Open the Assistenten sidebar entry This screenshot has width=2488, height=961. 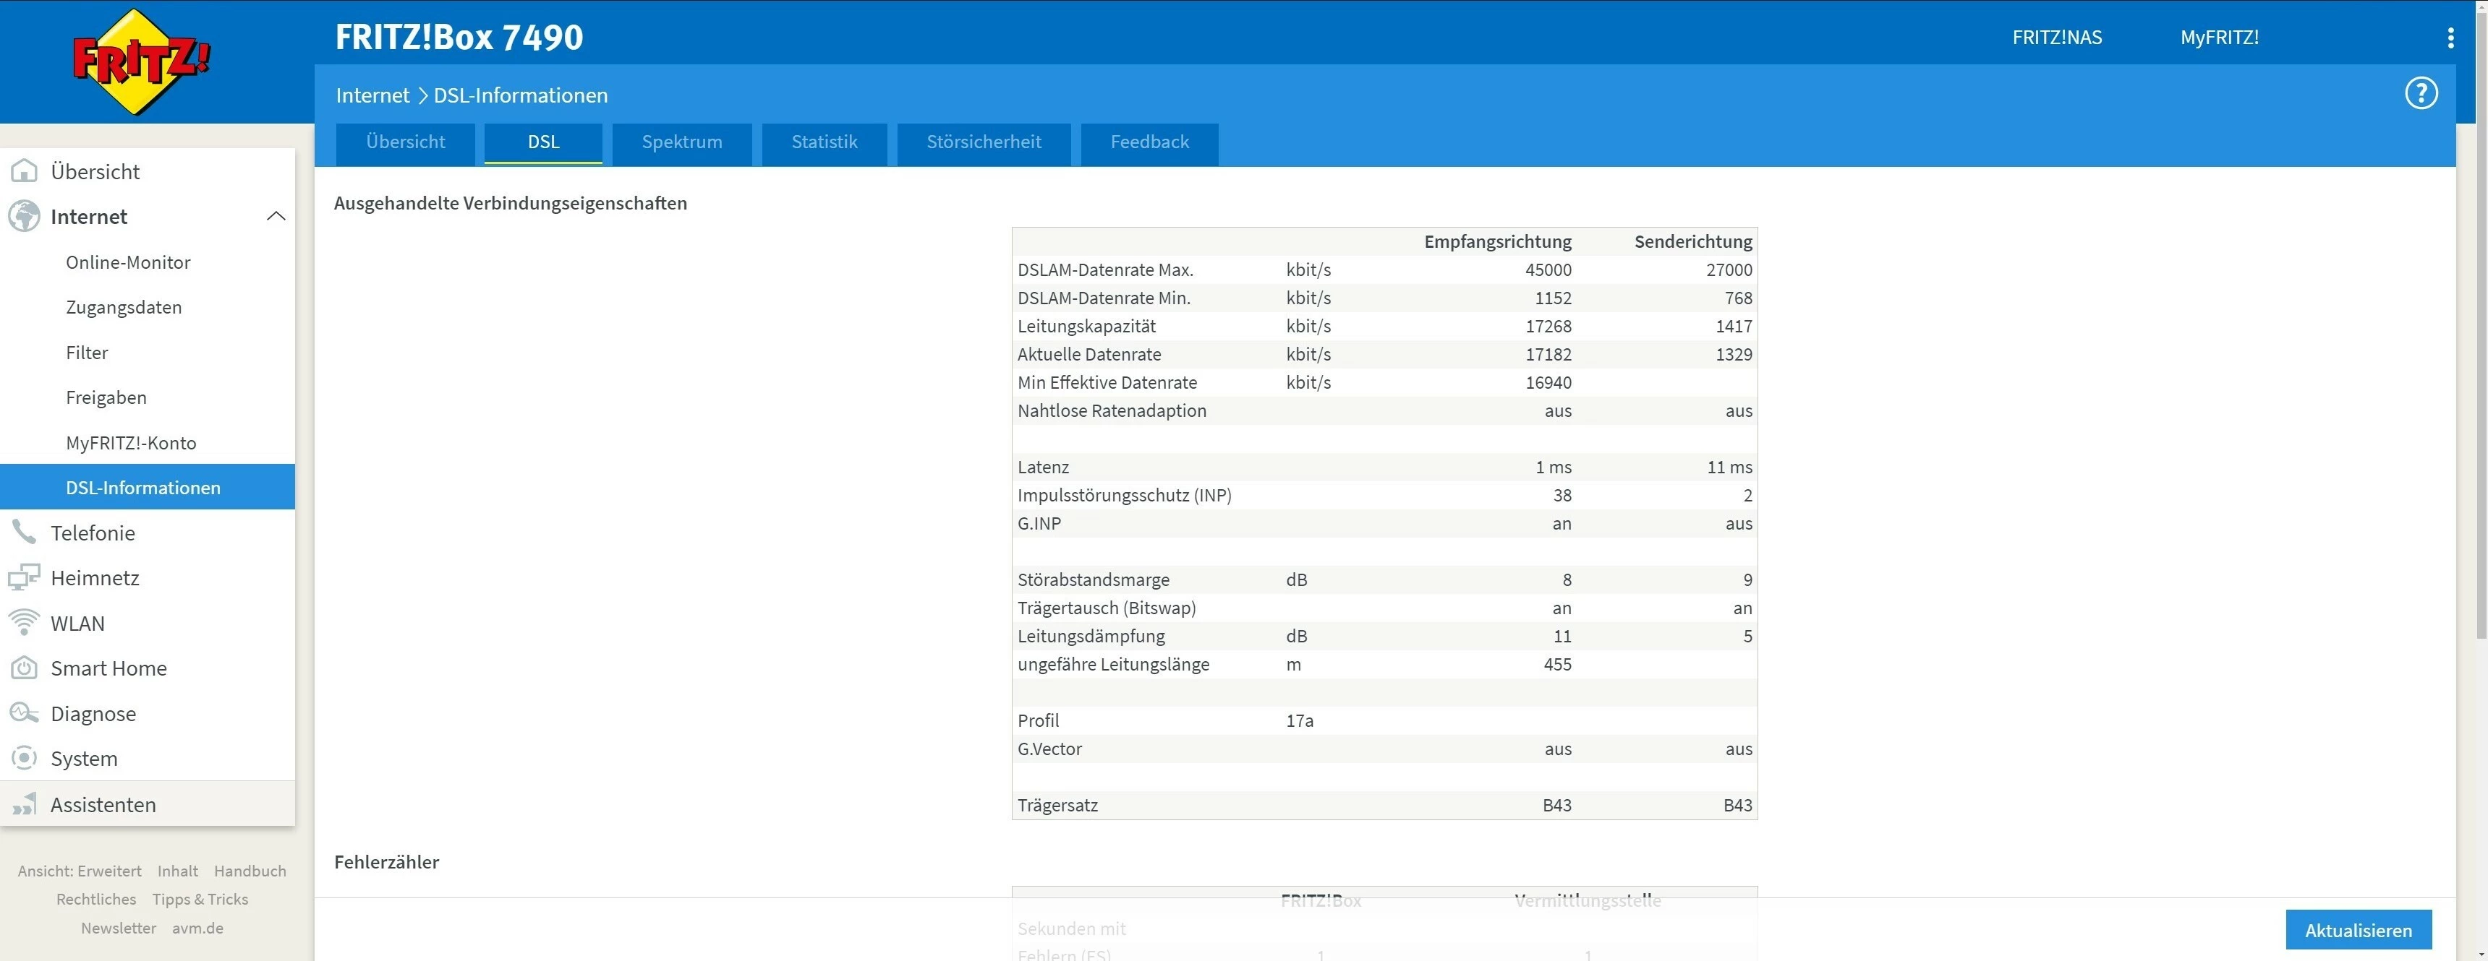click(x=103, y=805)
